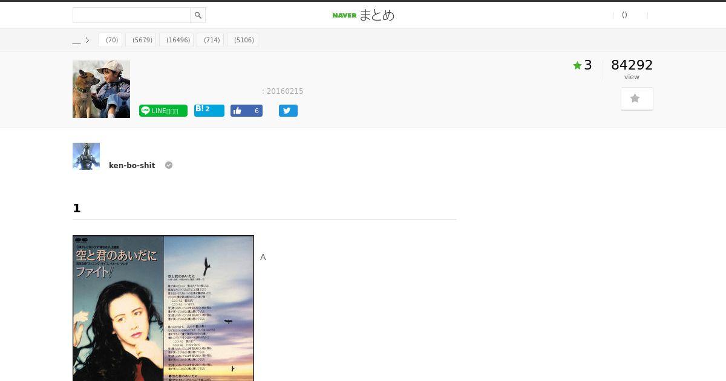This screenshot has width=726, height=381.
Task: Open the ken-bo-shit author profile link
Action: (x=132, y=166)
